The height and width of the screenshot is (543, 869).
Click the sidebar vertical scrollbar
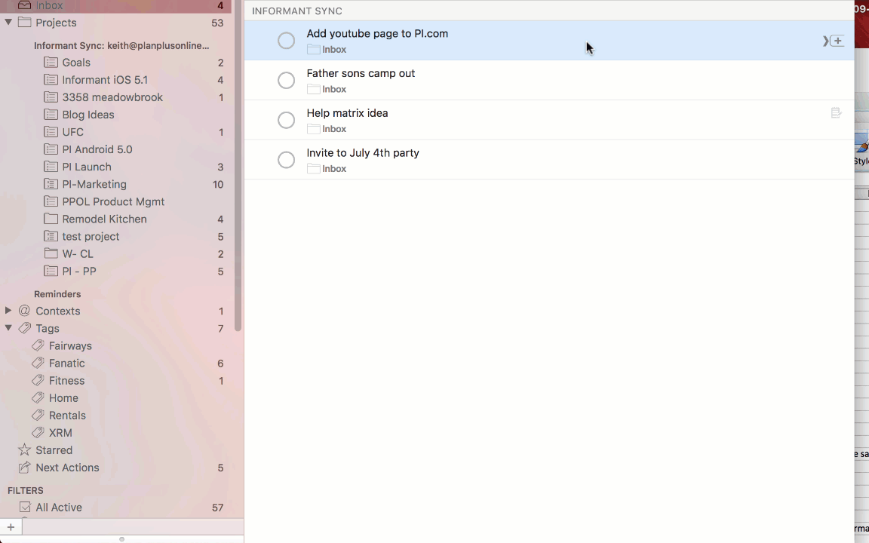click(238, 166)
